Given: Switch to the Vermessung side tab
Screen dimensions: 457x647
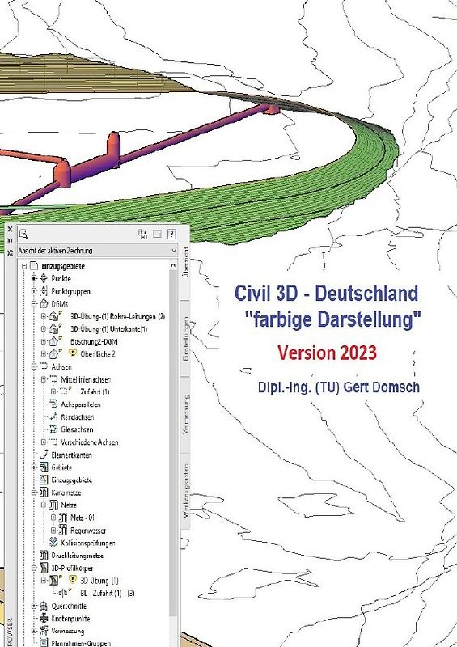Looking at the screenshot, I should coord(185,414).
